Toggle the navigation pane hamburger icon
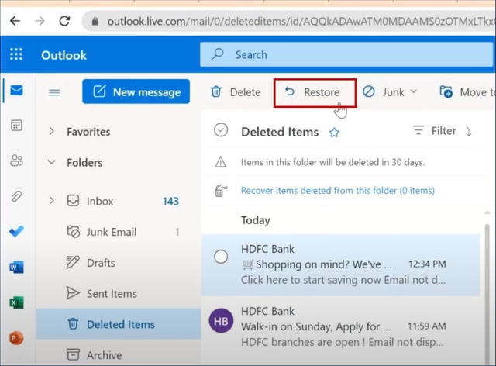Screen dimensions: 496x366 pyautogui.click(x=54, y=92)
